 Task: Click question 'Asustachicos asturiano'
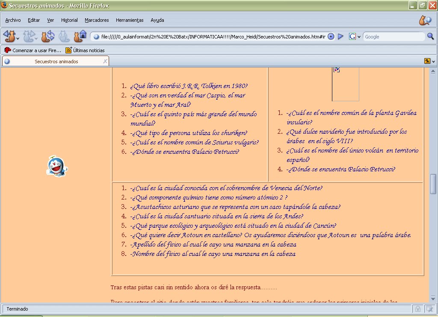pyautogui.click(x=235, y=207)
